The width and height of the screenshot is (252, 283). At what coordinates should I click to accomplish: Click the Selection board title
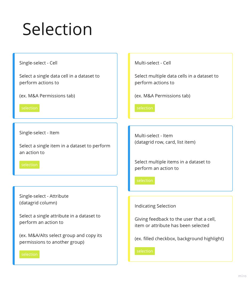click(57, 29)
